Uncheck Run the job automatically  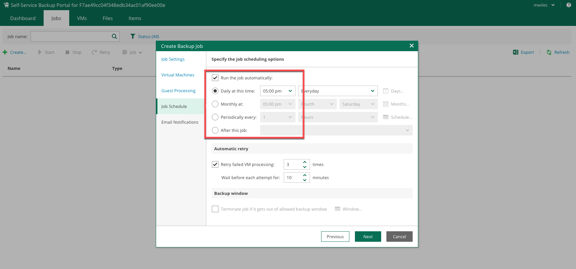[x=215, y=78]
